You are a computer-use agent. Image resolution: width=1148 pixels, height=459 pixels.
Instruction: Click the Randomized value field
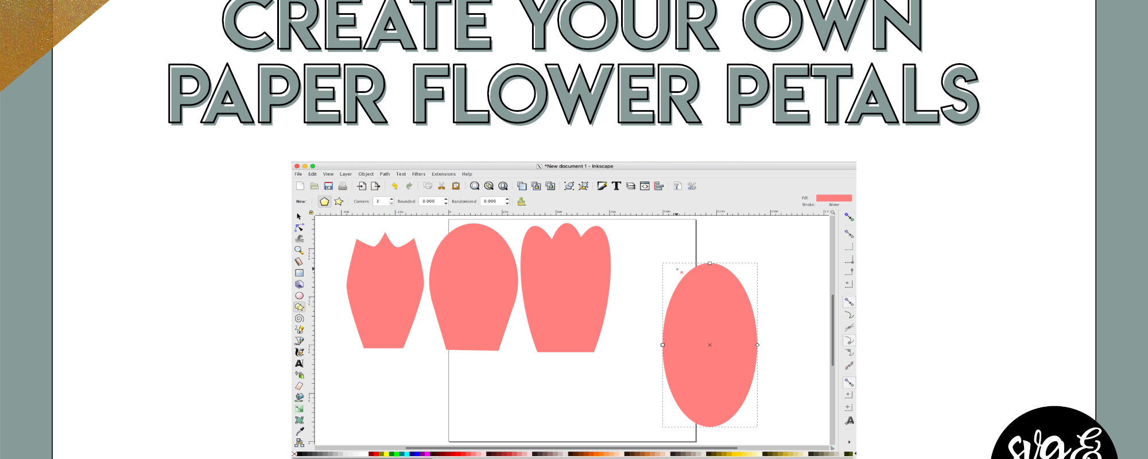click(x=492, y=201)
